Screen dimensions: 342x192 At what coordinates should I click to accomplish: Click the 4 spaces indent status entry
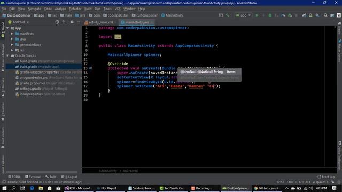[x=321, y=182]
